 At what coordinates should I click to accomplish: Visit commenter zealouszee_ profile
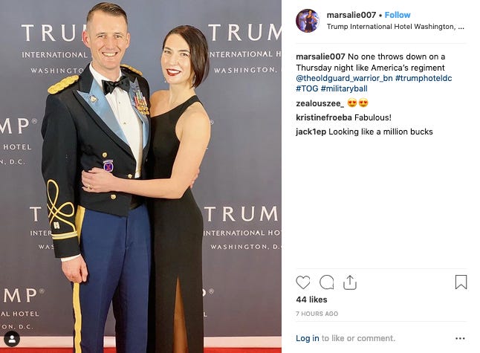coord(320,103)
